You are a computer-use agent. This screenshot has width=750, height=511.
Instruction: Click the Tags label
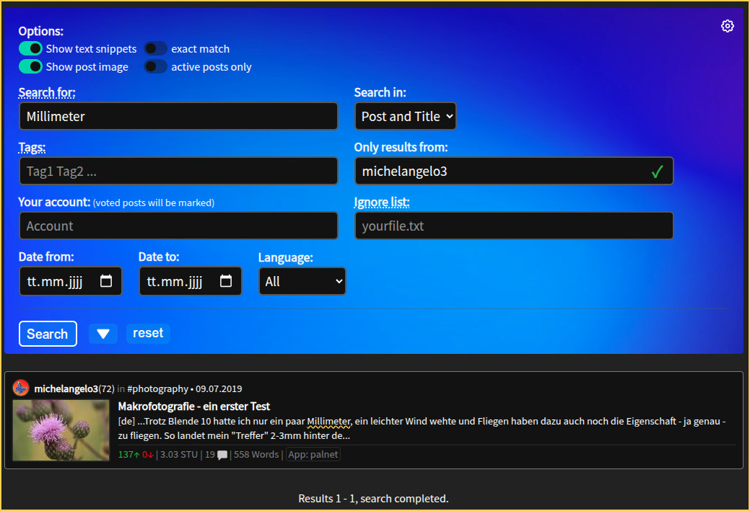32,148
